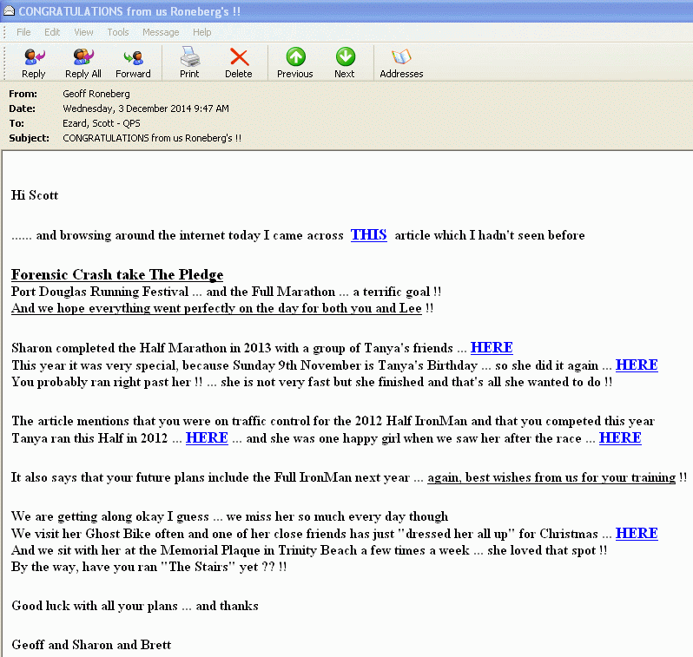Forward this email using the toolbar
Viewport: 693px width, 657px height.
coord(133,62)
